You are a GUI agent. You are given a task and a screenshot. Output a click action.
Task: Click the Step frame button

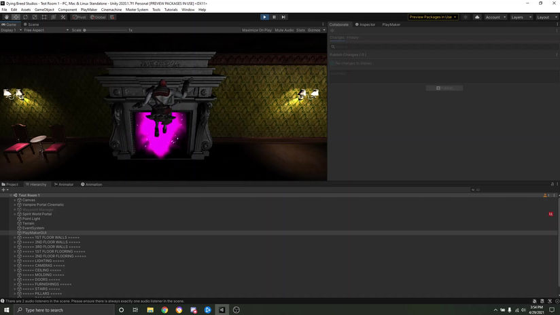tap(283, 17)
